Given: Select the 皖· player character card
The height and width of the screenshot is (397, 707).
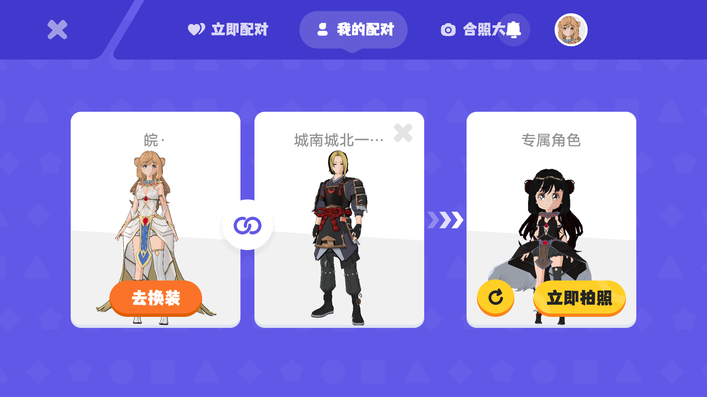Looking at the screenshot, I should [155, 219].
